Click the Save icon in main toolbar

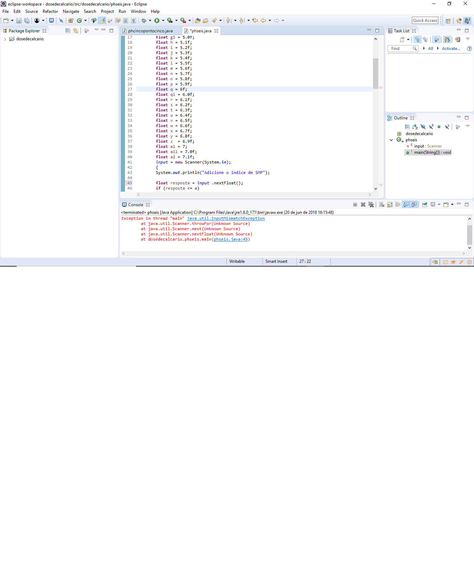[x=19, y=20]
